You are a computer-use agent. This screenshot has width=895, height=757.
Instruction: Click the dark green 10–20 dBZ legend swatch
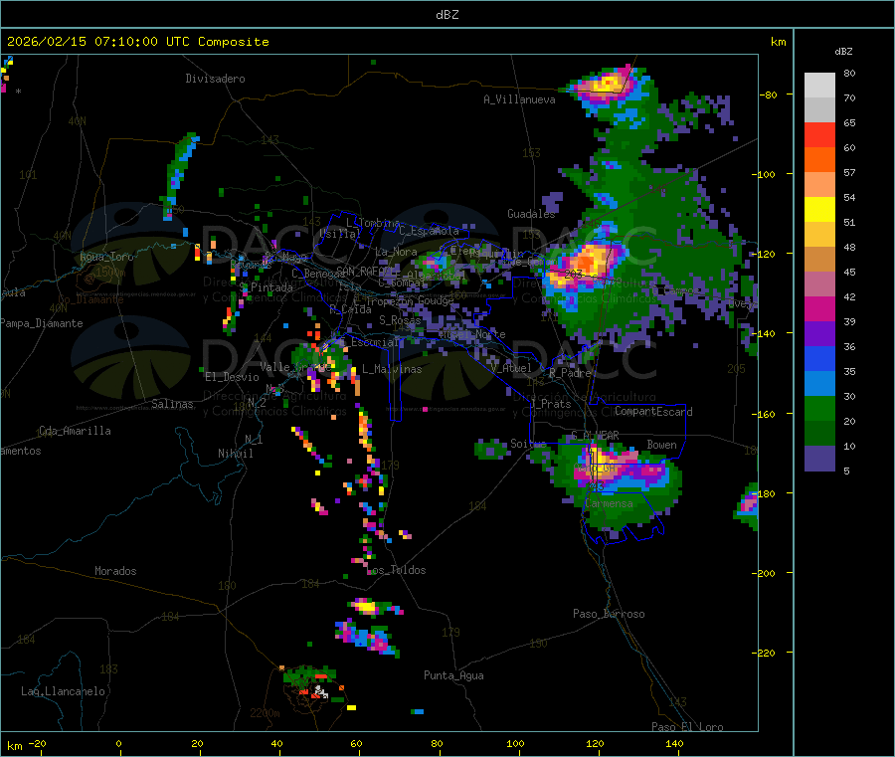pos(819,434)
